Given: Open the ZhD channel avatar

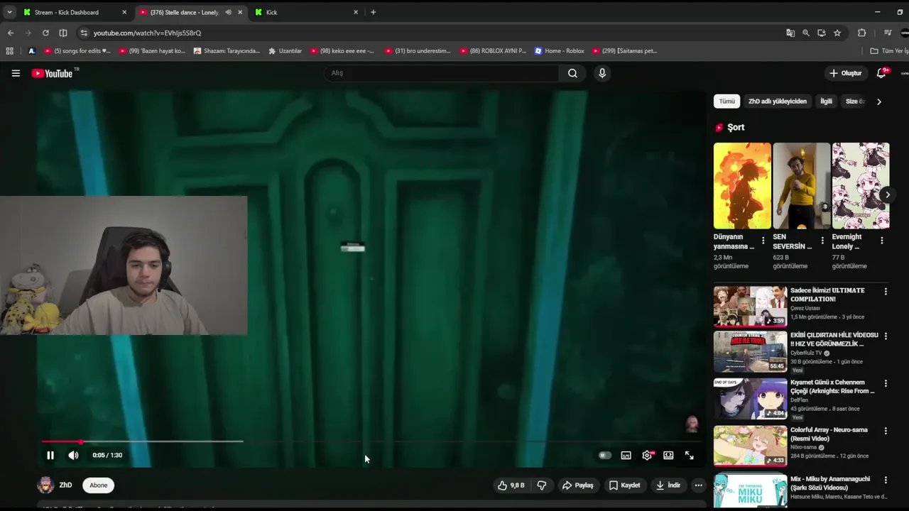Looking at the screenshot, I should (x=45, y=485).
